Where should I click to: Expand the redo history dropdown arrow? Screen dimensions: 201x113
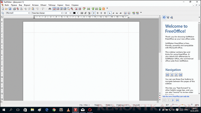coord(46,9)
